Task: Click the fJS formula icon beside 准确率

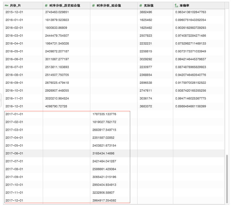Action: tap(176, 5)
